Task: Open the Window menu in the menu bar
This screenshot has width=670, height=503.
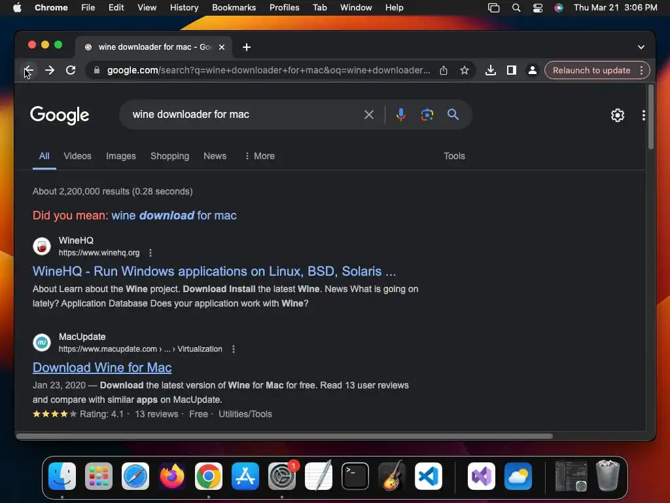Action: point(356,8)
